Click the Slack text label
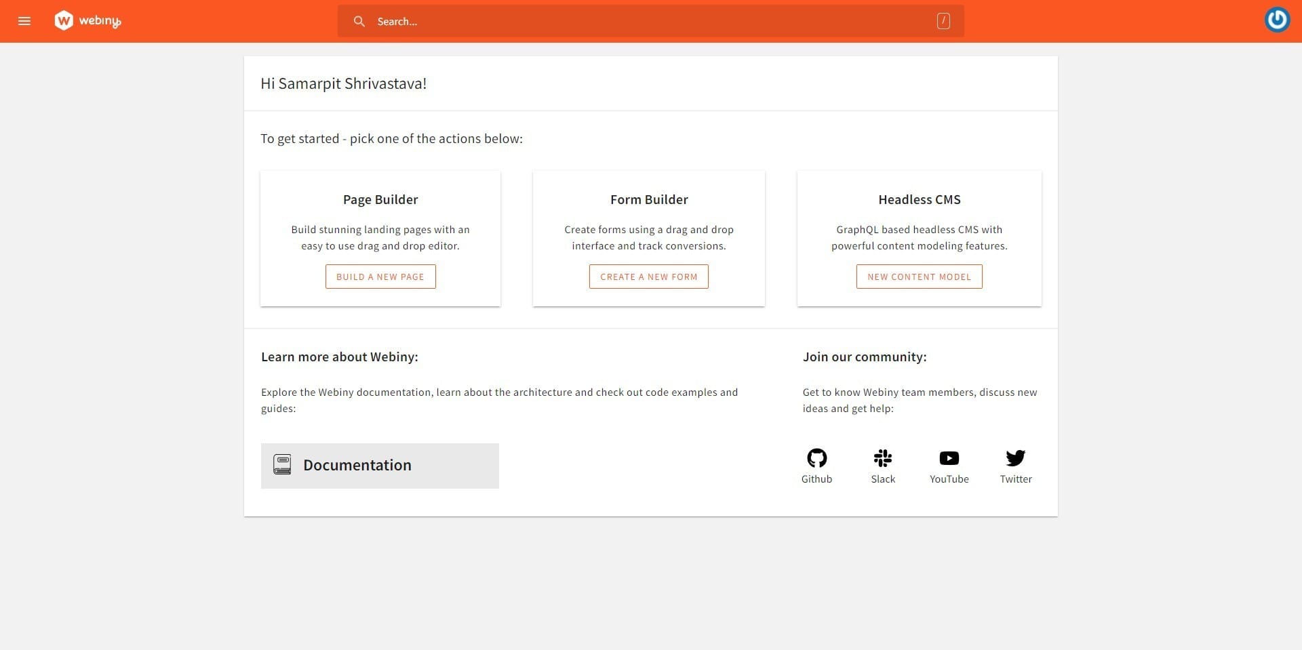This screenshot has width=1302, height=650. (x=883, y=479)
